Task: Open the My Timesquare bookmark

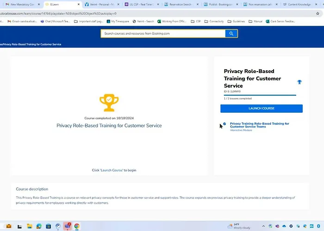Action: tap(119, 21)
